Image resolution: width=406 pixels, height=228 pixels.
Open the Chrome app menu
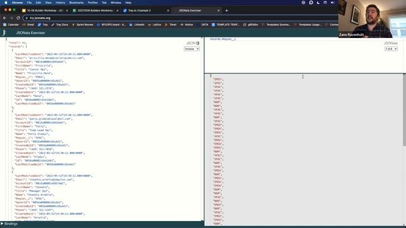17,3
